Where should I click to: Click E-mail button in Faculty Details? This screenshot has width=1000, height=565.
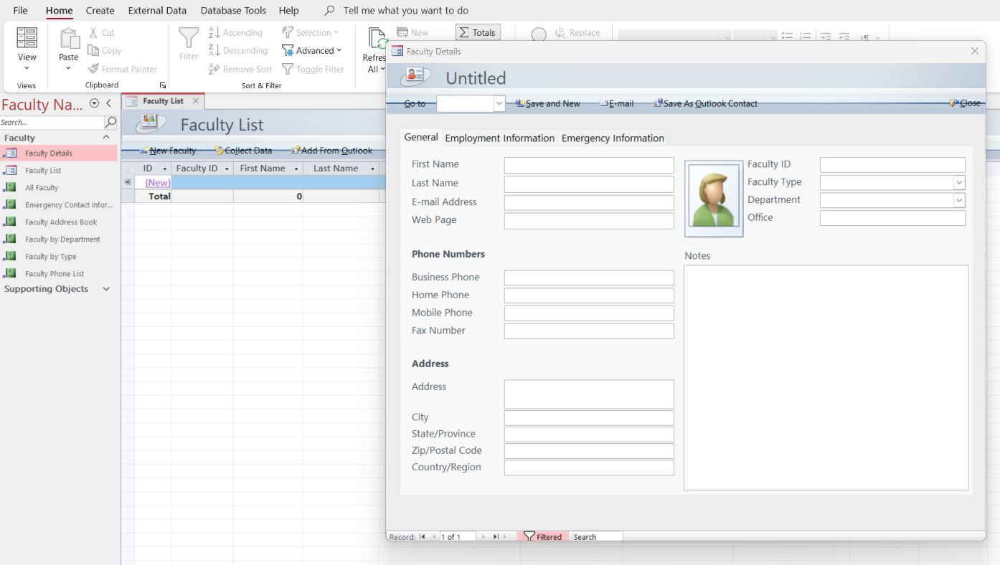(616, 103)
